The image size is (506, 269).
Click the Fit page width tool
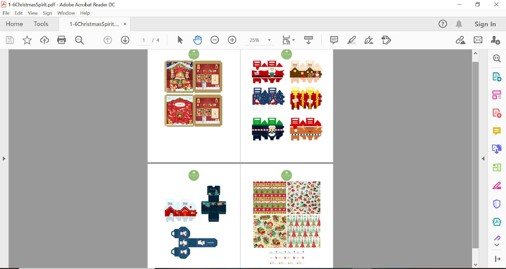pos(286,40)
